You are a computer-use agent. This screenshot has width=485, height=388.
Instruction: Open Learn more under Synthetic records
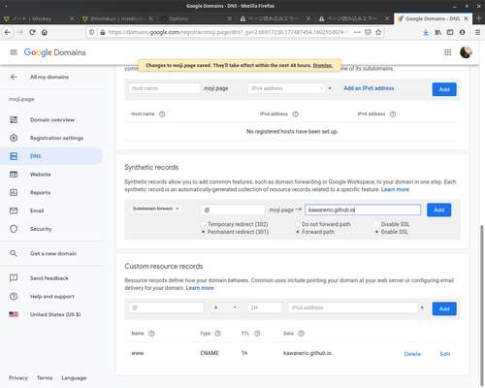395,189
